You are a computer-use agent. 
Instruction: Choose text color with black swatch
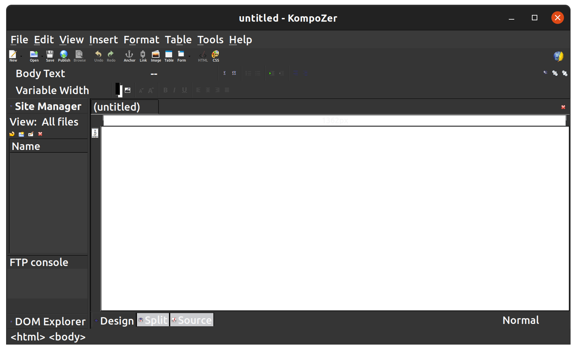pos(117,89)
